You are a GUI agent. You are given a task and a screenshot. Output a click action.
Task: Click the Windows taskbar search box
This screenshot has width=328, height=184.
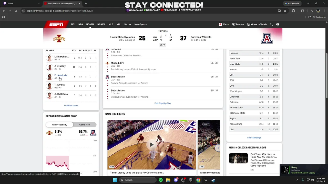[138, 180]
